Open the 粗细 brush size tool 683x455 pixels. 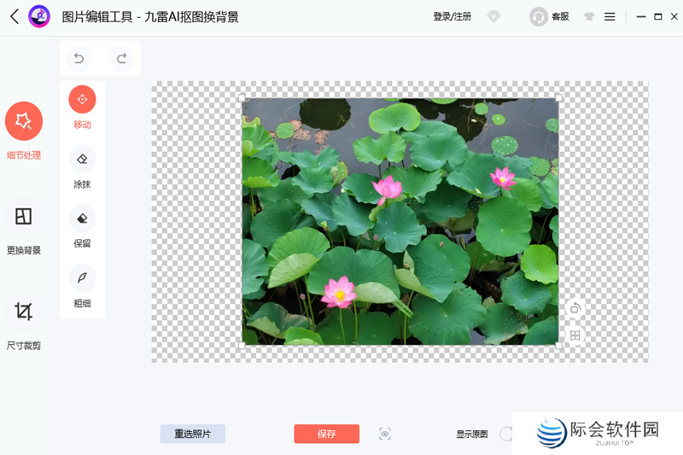pyautogui.click(x=82, y=278)
